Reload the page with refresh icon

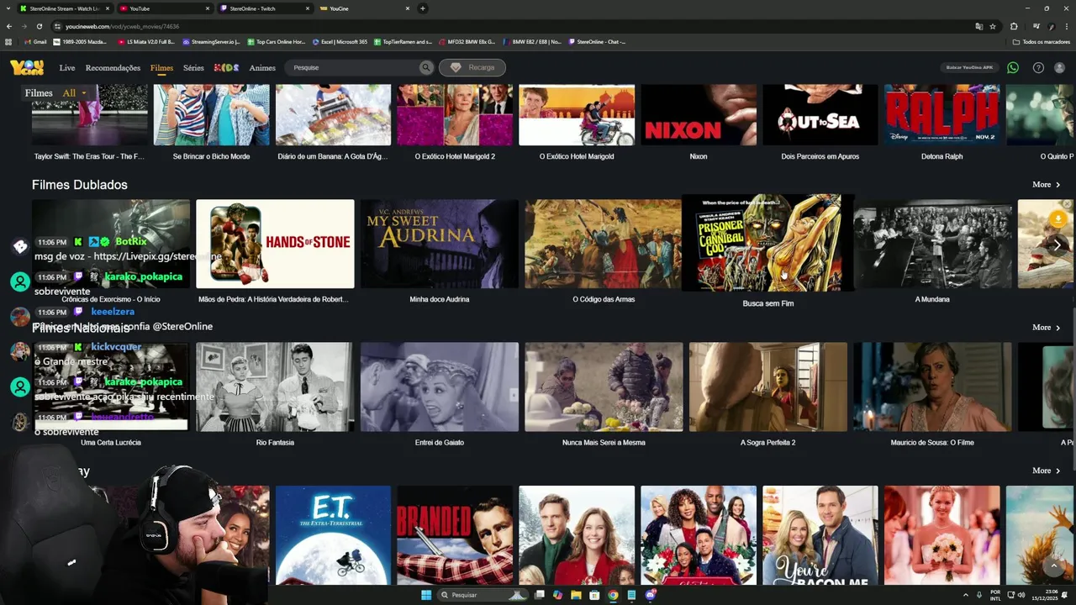tap(39, 26)
